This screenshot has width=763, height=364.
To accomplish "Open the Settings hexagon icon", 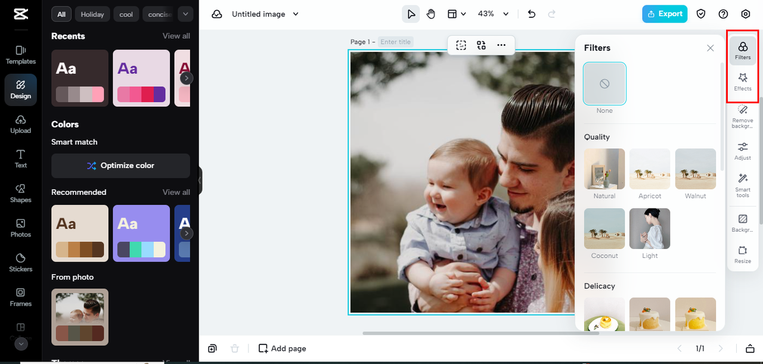I will (746, 14).
